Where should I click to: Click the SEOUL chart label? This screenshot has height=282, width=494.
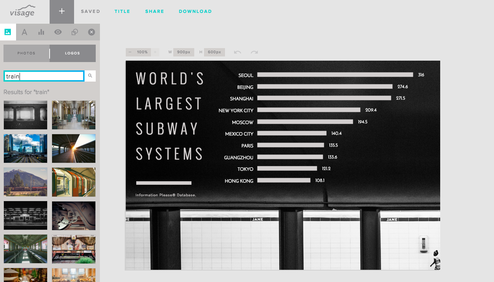coord(246,75)
